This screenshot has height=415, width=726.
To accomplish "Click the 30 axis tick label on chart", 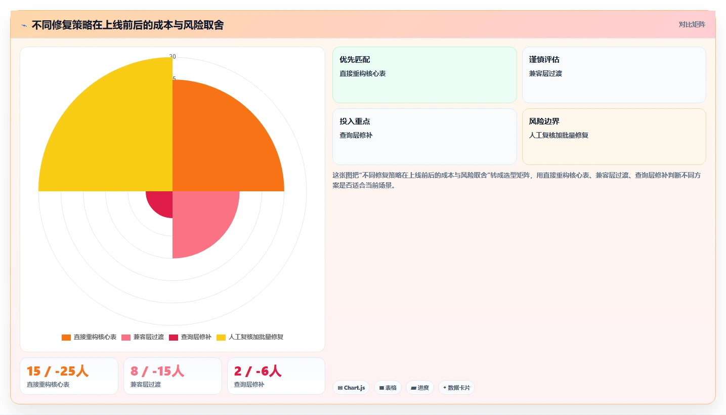I will click(x=173, y=57).
